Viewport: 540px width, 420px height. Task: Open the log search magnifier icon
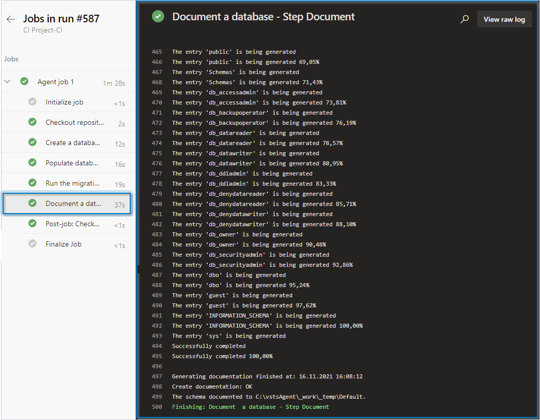click(x=465, y=19)
